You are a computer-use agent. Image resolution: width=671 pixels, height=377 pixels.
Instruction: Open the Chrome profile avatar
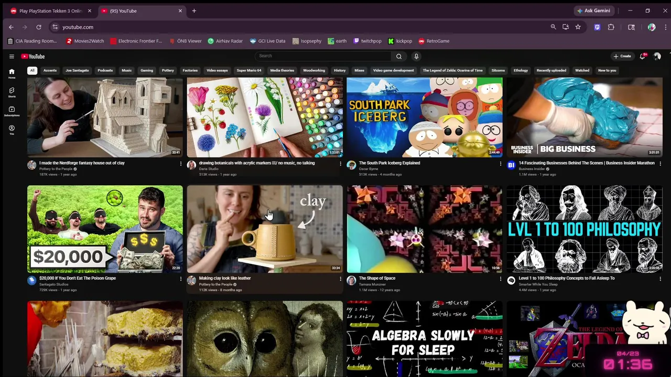point(652,27)
